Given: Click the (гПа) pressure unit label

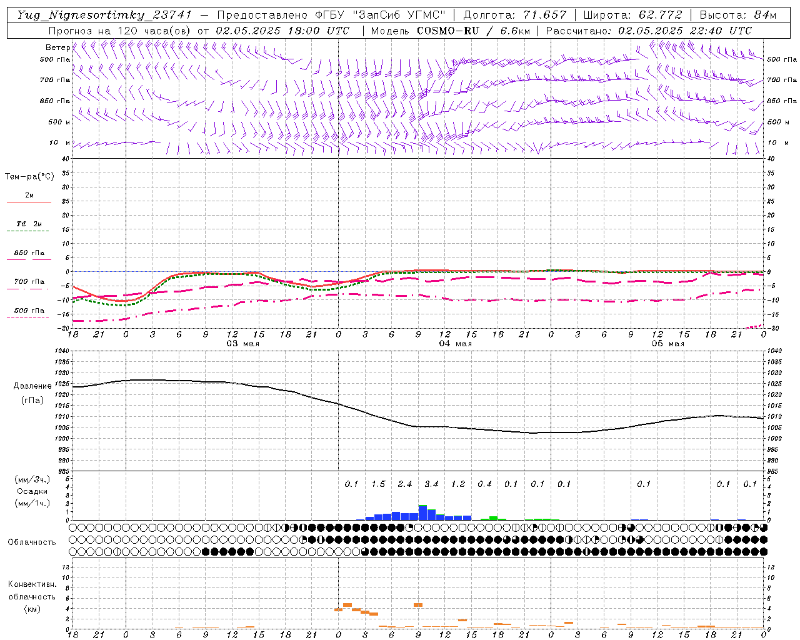Looking at the screenshot, I should click(32, 401).
